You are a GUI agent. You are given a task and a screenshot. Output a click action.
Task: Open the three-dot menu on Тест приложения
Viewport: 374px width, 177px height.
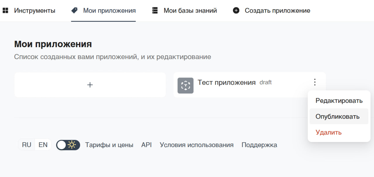(x=315, y=82)
